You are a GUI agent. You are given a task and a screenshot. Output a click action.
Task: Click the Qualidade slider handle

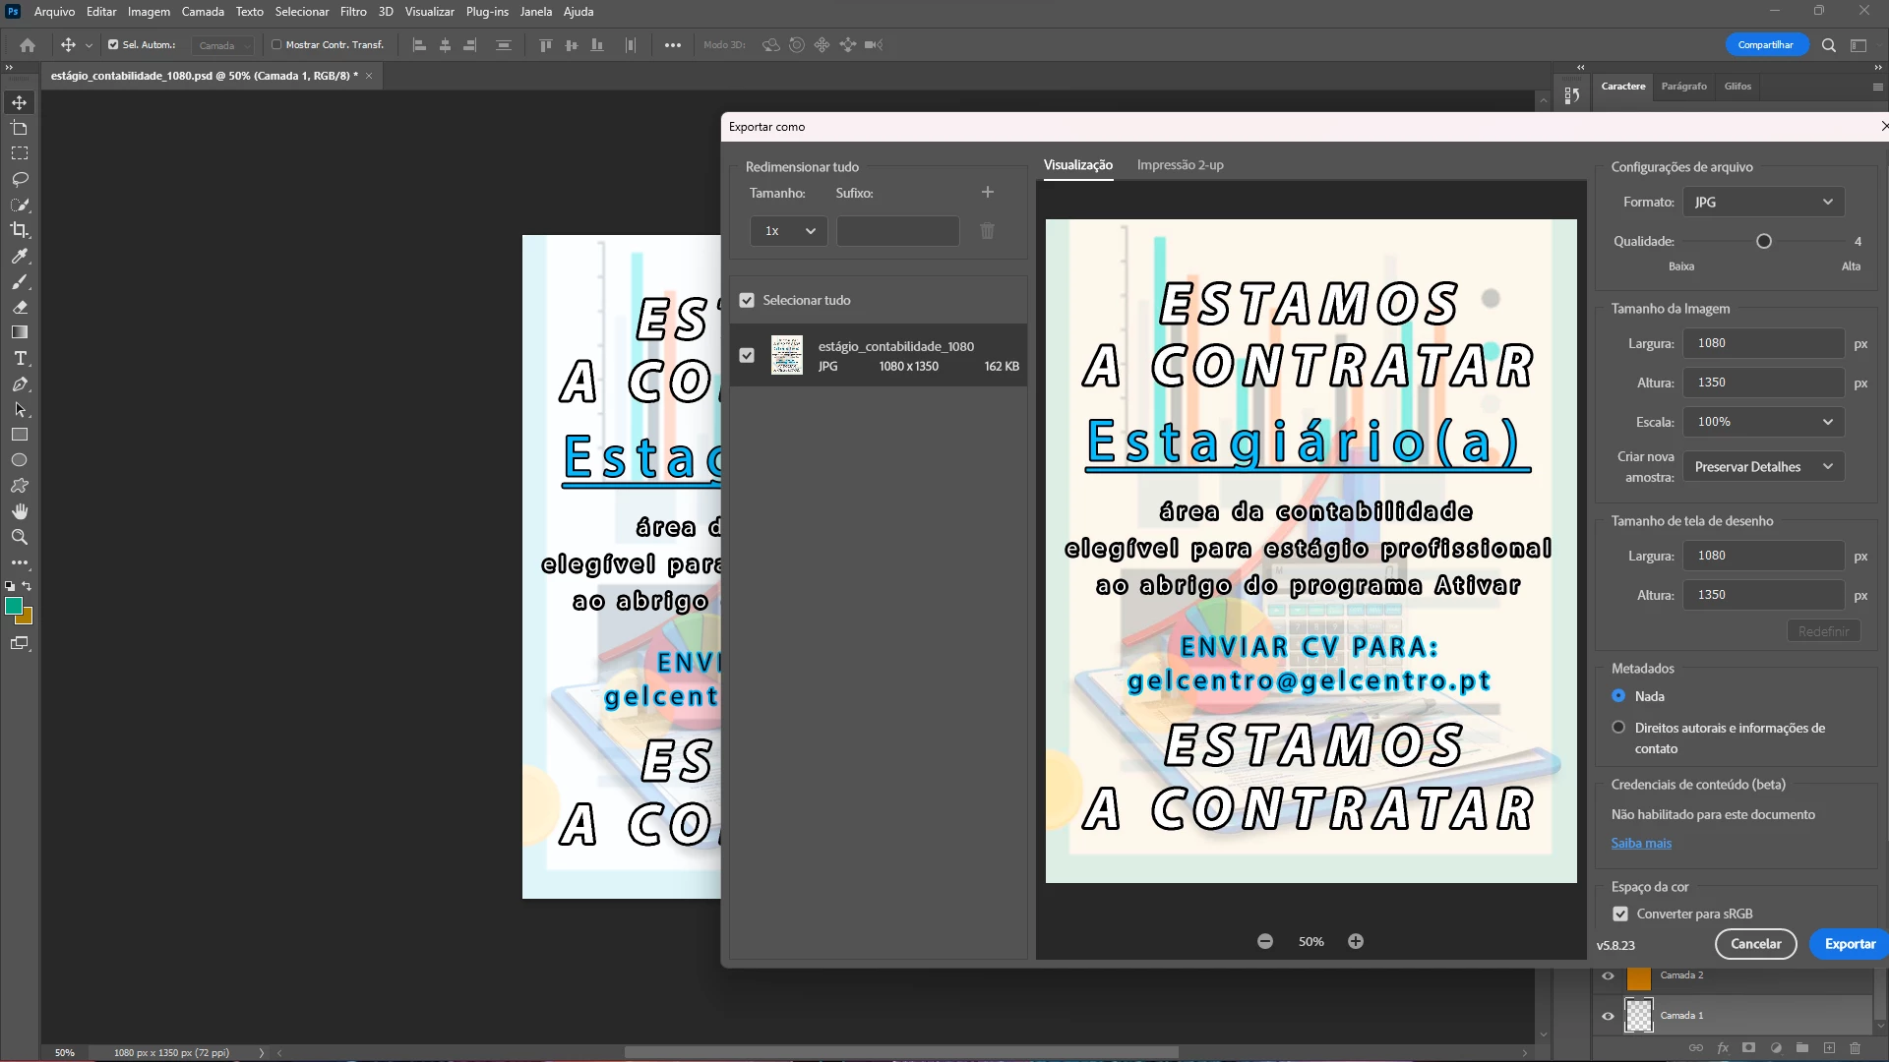[x=1764, y=241]
